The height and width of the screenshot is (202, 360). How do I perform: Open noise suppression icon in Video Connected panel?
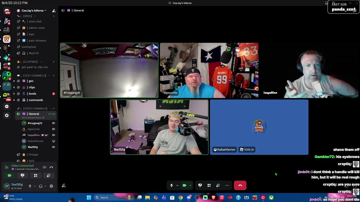(x=44, y=167)
